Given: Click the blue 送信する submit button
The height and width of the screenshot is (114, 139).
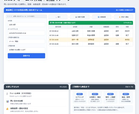Looking at the screenshot, I should click(26, 56).
